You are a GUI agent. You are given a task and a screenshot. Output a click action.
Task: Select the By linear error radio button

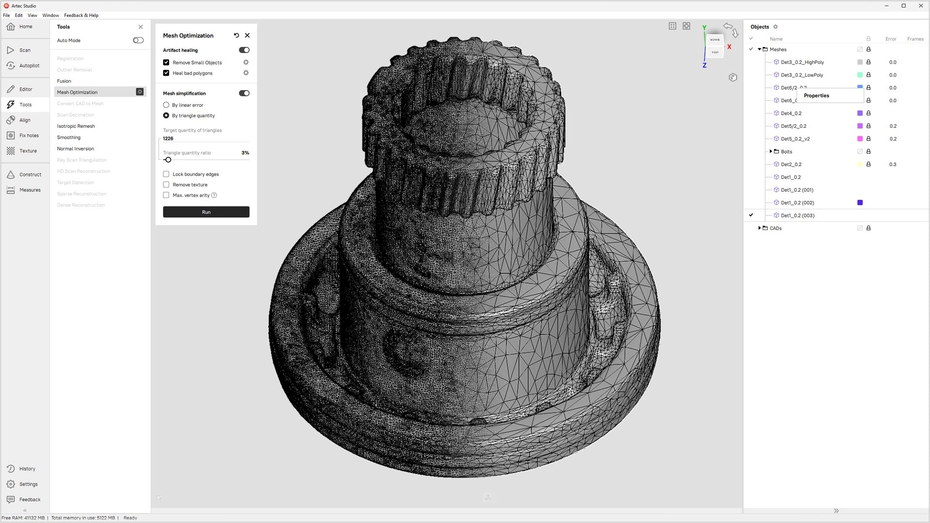(166, 105)
